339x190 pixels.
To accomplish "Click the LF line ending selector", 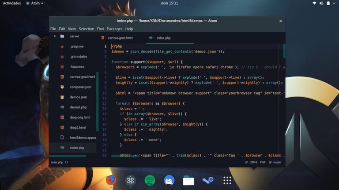I will (246, 162).
